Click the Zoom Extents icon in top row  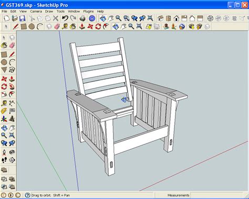(x=150, y=18)
